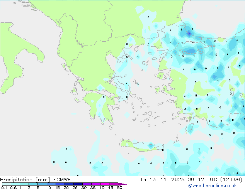This screenshot has width=245, height=189.
Task: Pick the legend swatch between 35 and 40
Action: (x=95, y=184)
